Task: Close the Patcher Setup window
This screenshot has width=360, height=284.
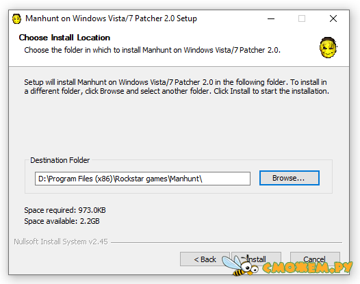Action: click(x=333, y=18)
